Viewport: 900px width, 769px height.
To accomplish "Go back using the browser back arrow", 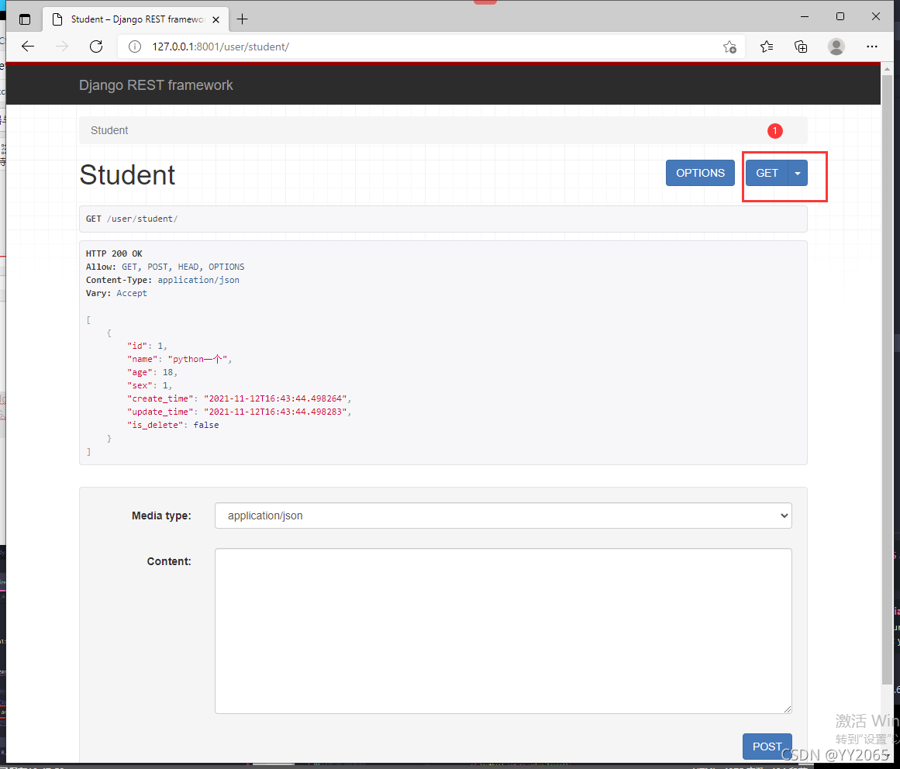I will tap(28, 47).
